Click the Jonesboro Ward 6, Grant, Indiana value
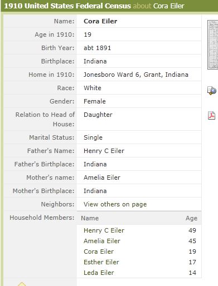 point(136,75)
